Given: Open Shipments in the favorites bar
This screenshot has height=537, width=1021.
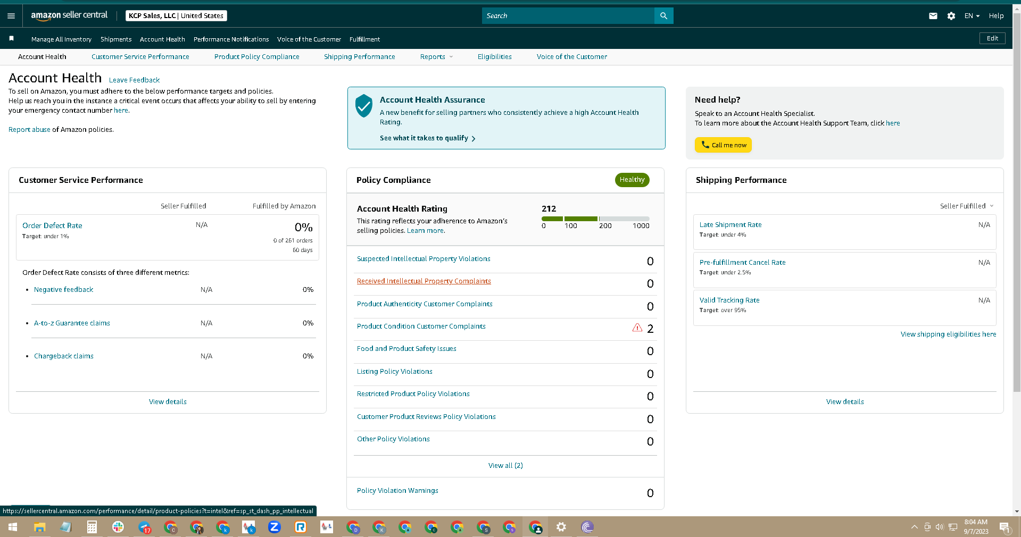Looking at the screenshot, I should pyautogui.click(x=116, y=39).
